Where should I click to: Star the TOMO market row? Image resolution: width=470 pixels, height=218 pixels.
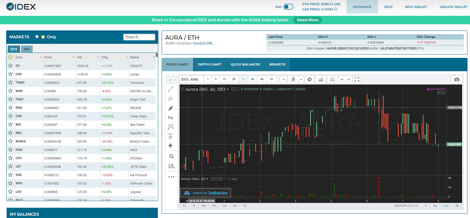10,82
